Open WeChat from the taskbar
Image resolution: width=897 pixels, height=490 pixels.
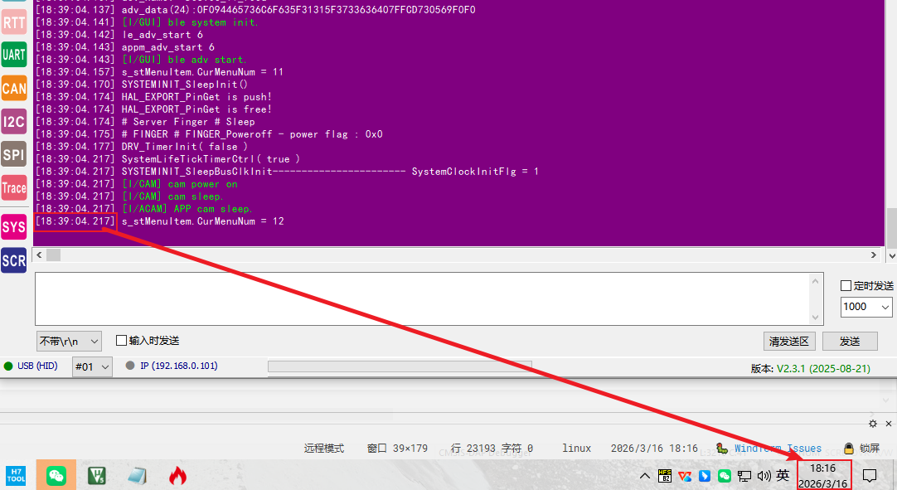[x=56, y=475]
